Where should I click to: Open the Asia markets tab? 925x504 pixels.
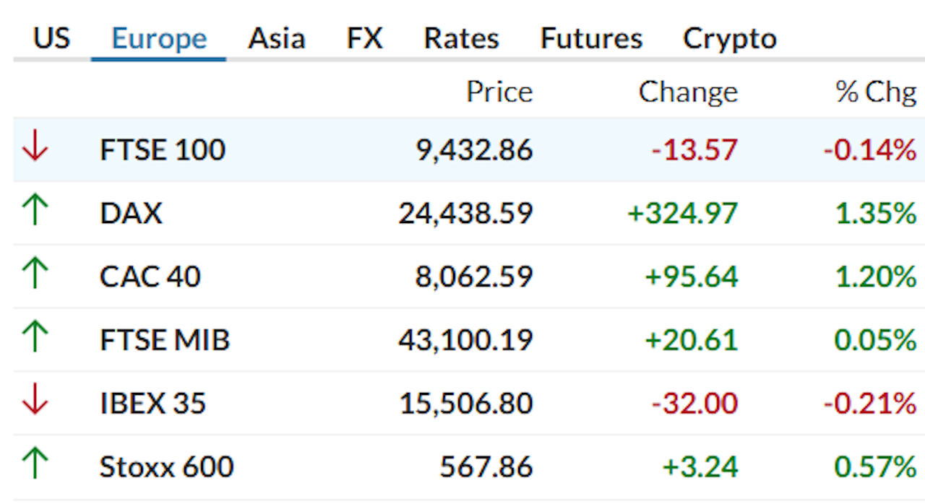277,38
